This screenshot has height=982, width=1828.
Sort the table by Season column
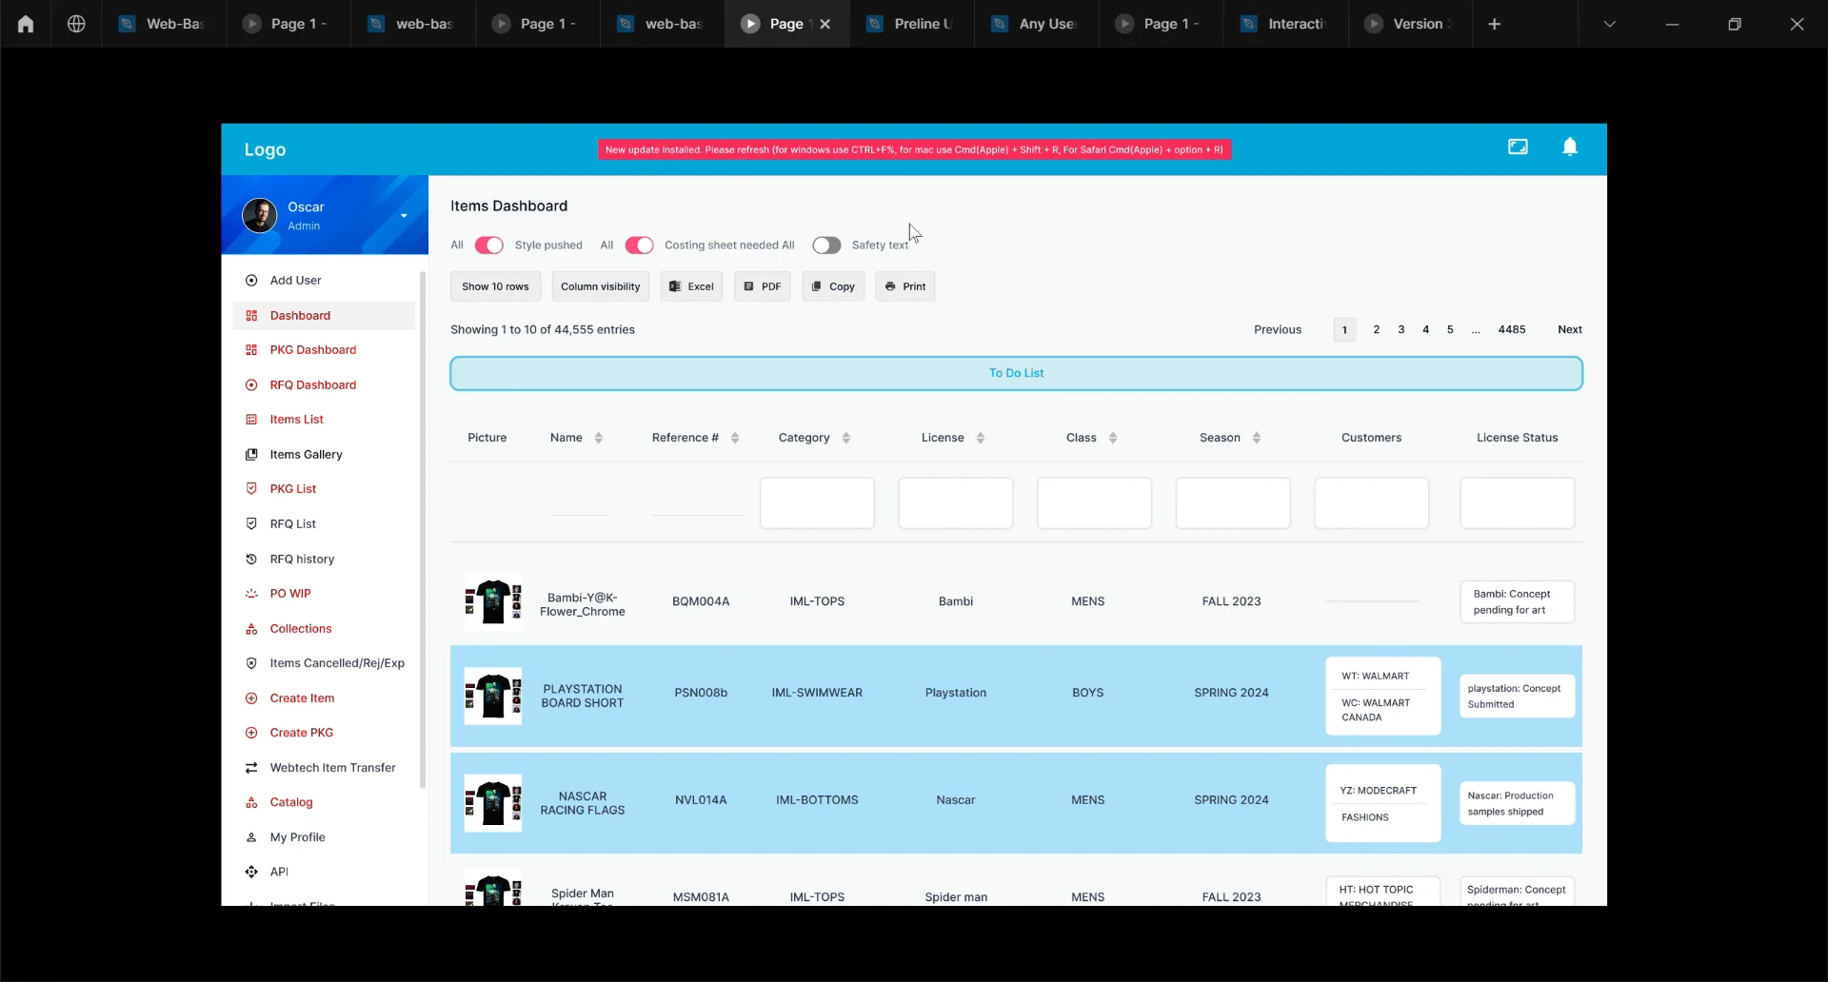coord(1257,438)
